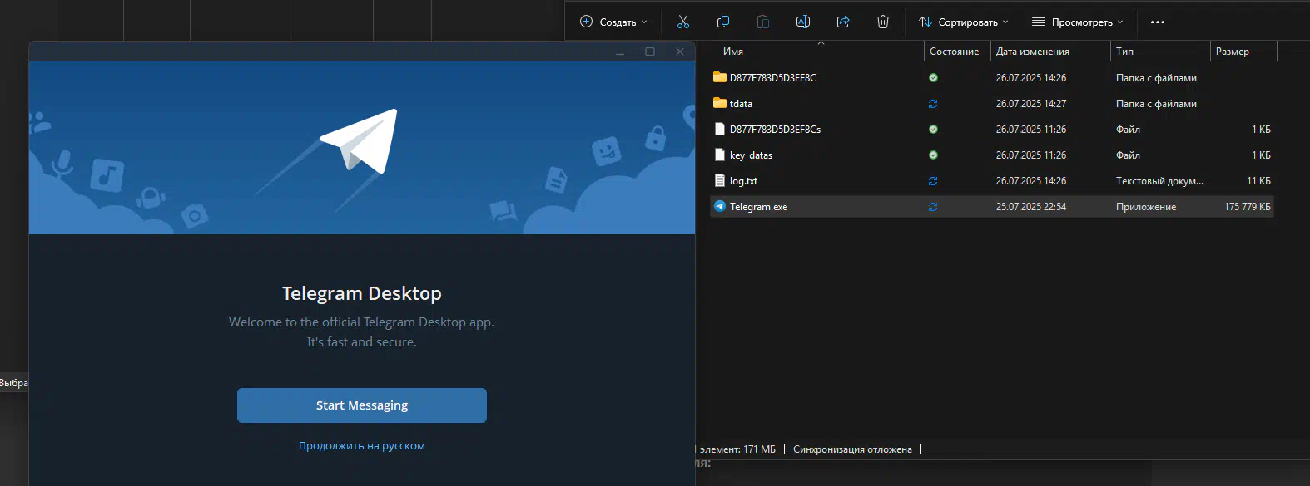The width and height of the screenshot is (1310, 486).
Task: Sort files by Имя column header
Action: click(733, 52)
